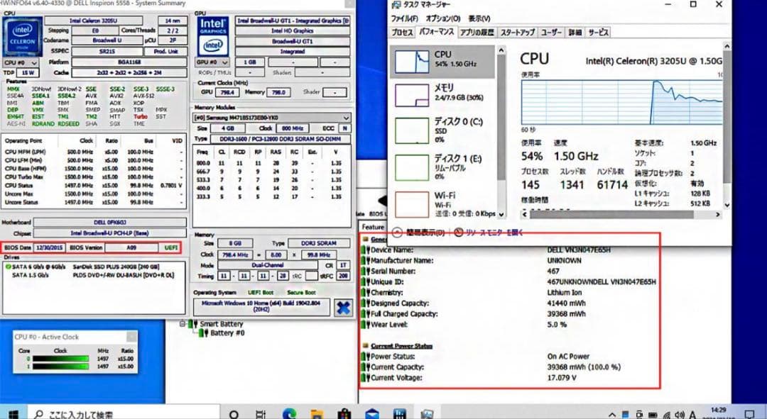Open the Mail app on taskbar

371,414
